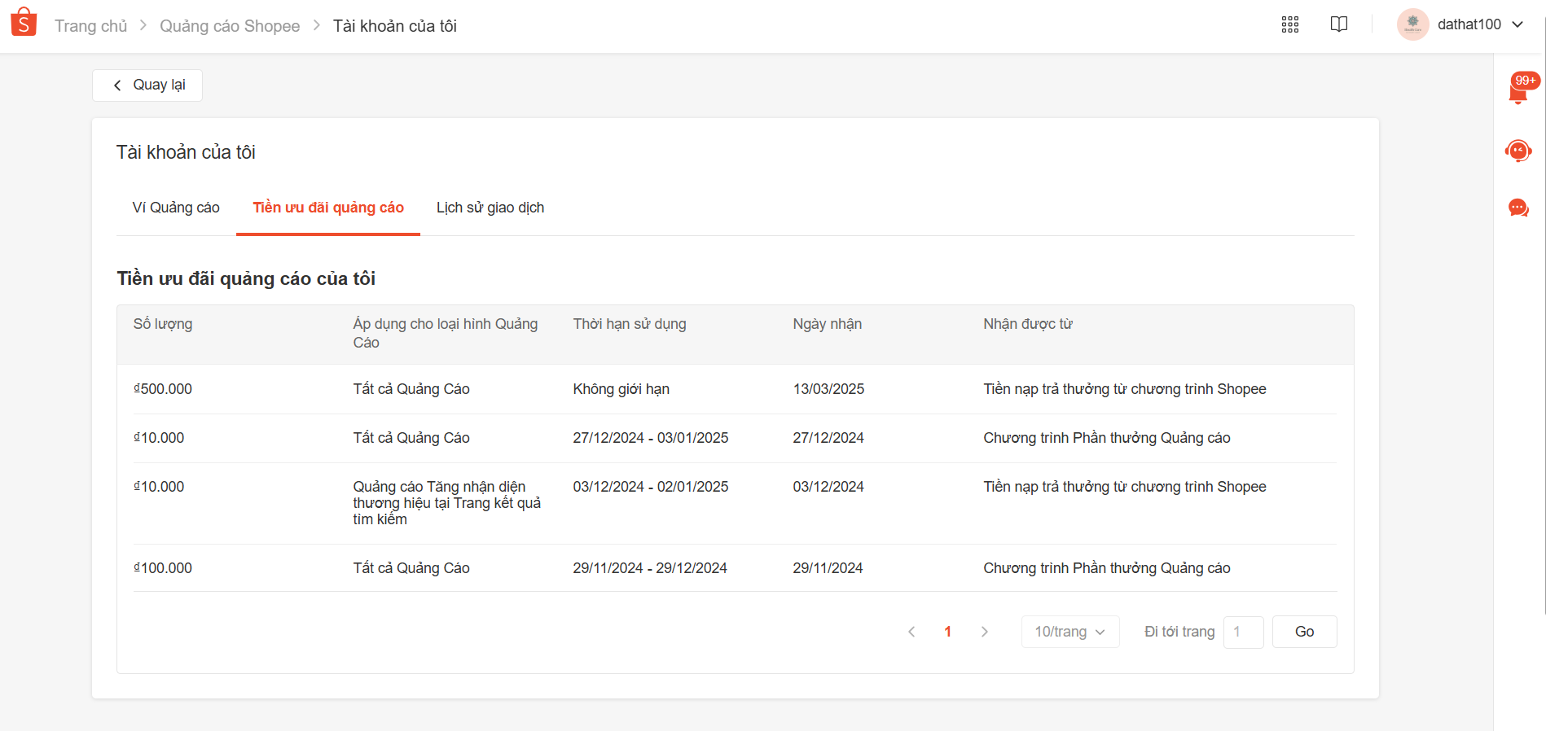Click the Nhận được từ column header
Image resolution: width=1546 pixels, height=731 pixels.
pos(1028,324)
